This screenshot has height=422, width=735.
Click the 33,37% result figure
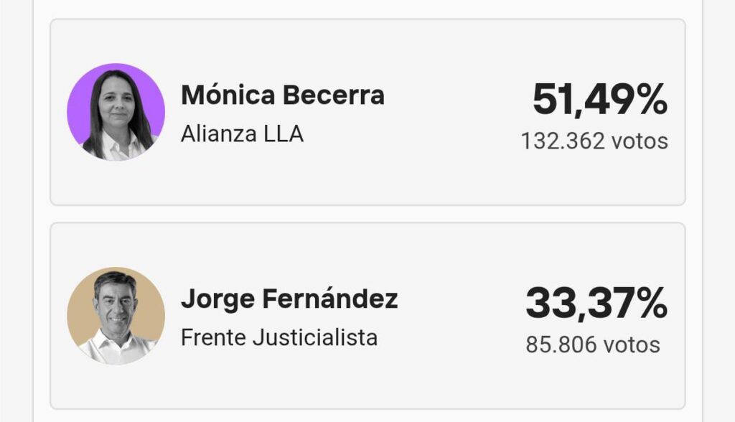[x=596, y=303]
